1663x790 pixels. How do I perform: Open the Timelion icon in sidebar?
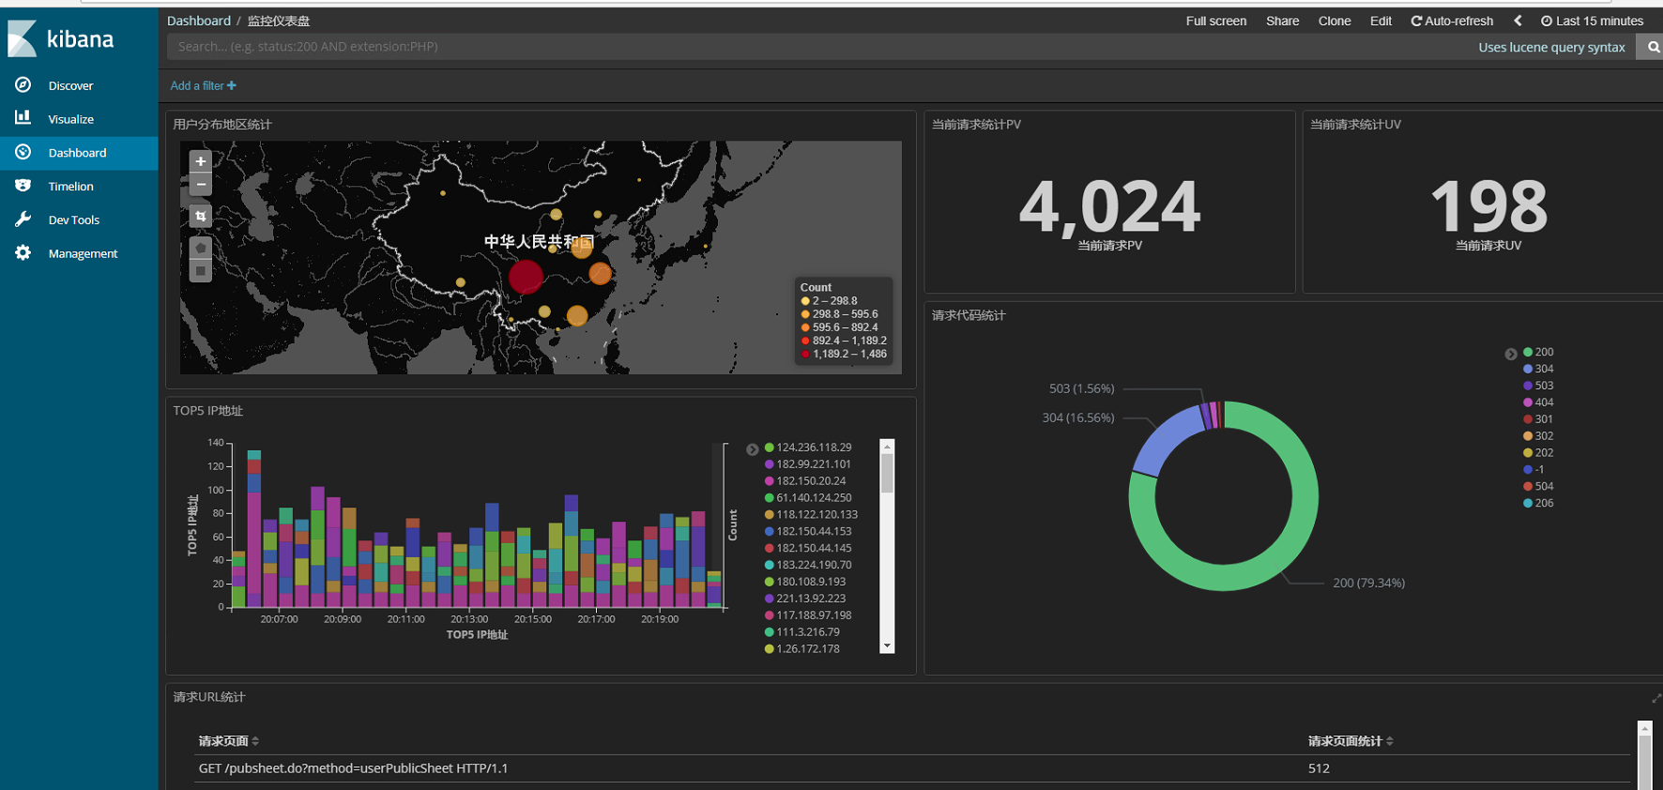tap(23, 186)
